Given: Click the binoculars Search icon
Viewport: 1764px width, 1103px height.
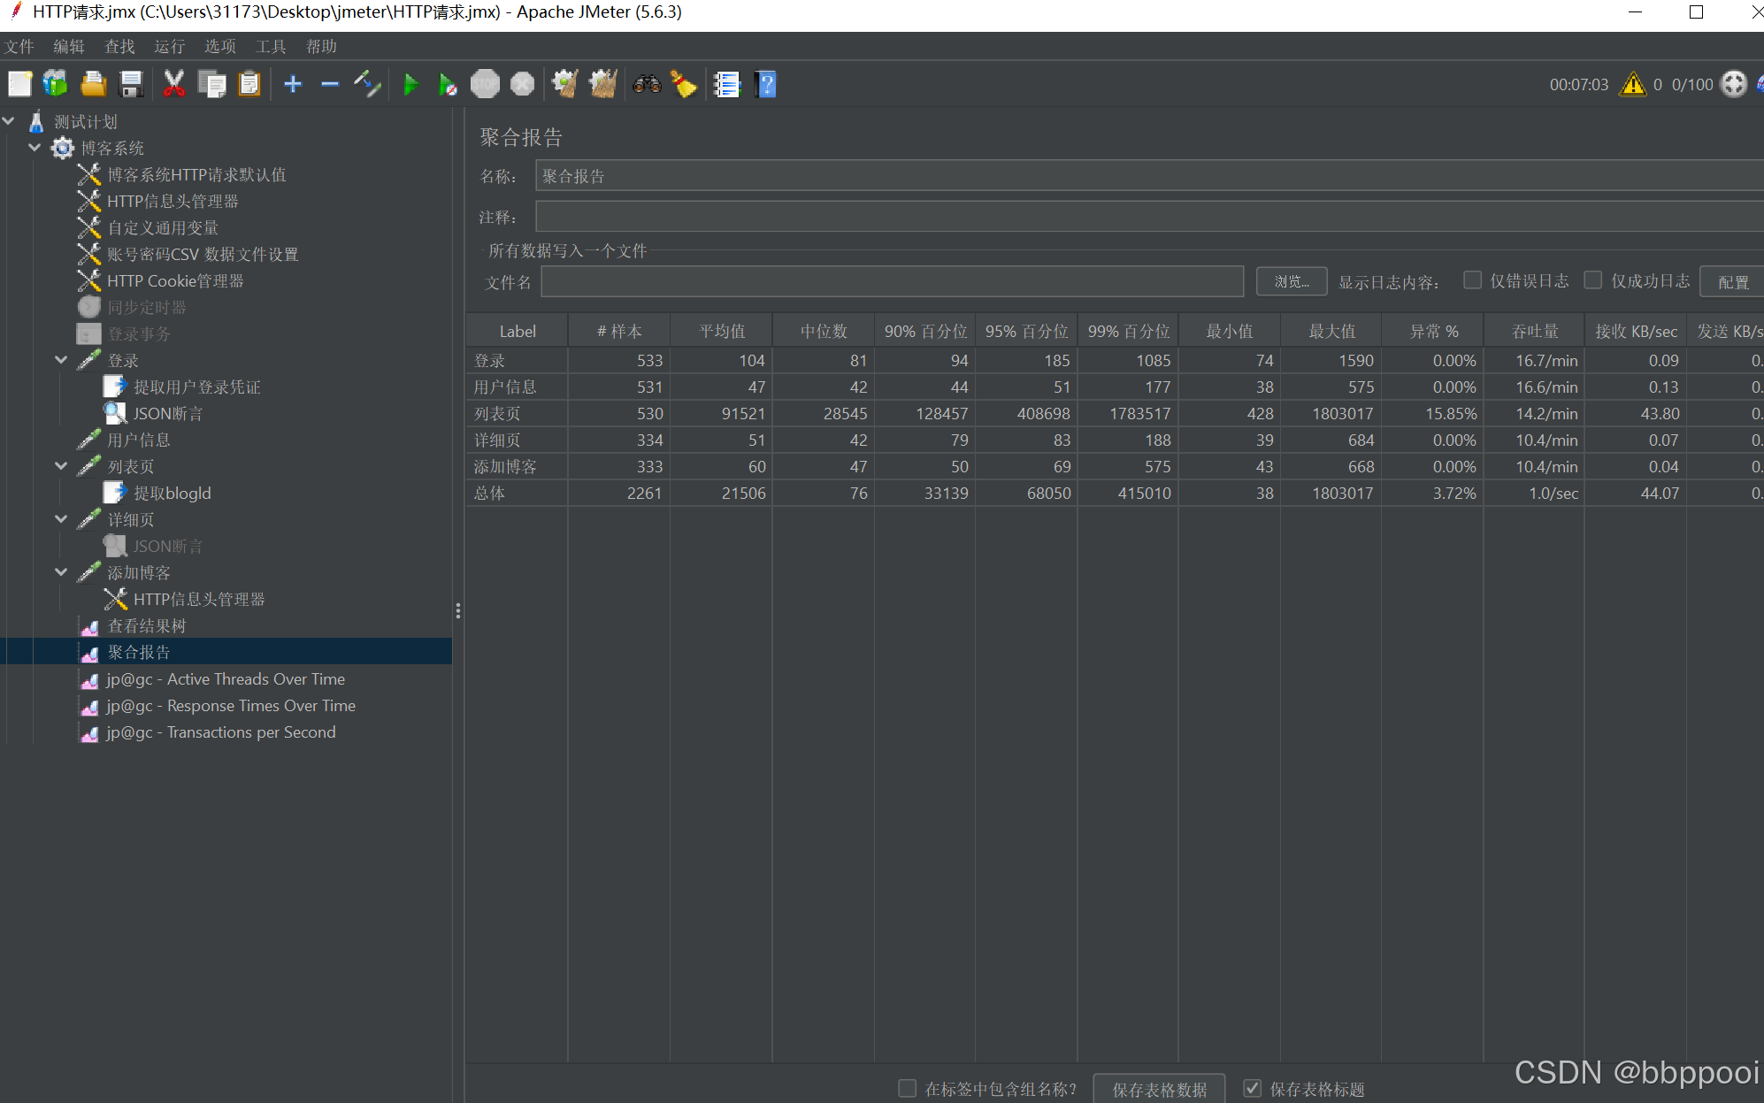Looking at the screenshot, I should 647,85.
